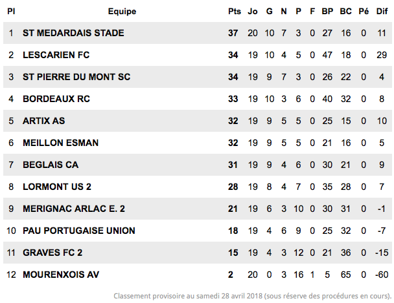
Task: Select the MERIGNAC ARLAC E. 2 team
Action: [x=74, y=209]
